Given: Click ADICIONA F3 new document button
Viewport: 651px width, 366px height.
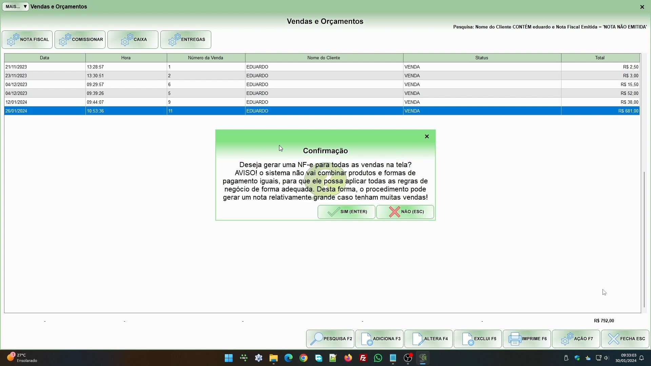Looking at the screenshot, I should click(x=379, y=339).
